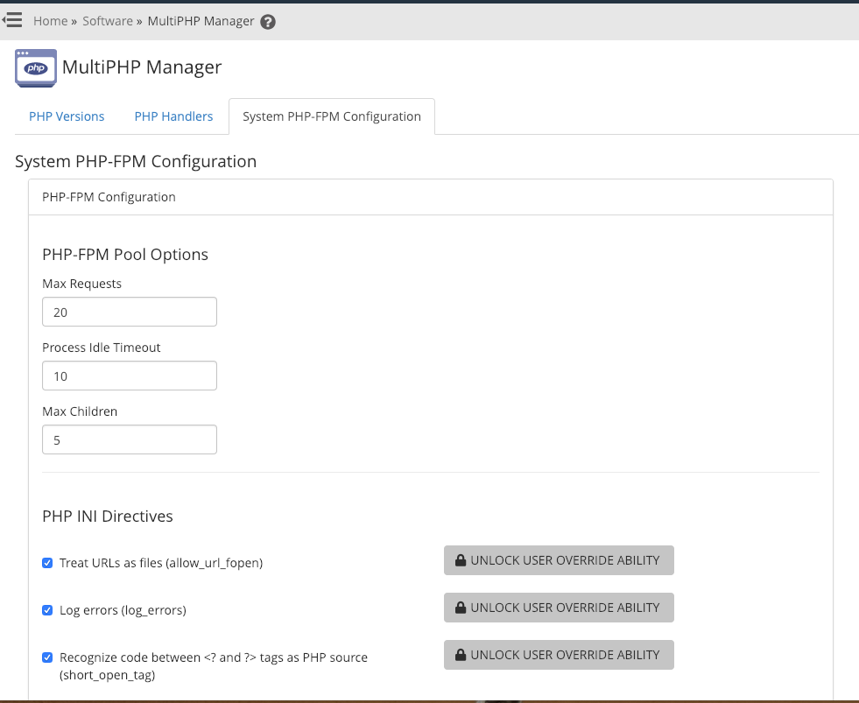Open the PHP Handlers tab
This screenshot has height=703, width=859.
click(x=173, y=116)
